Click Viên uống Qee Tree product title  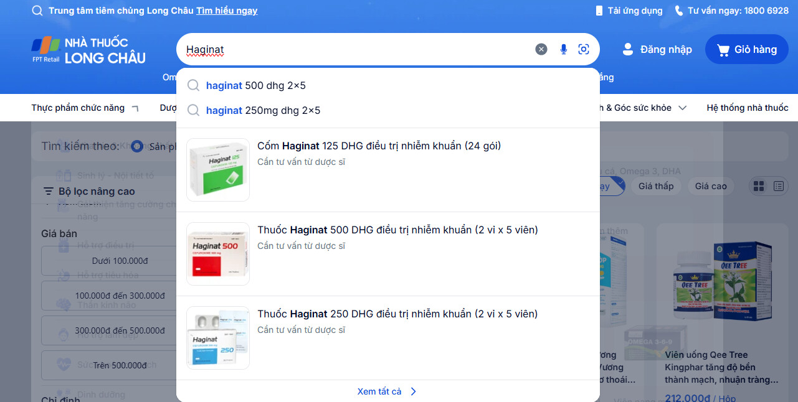point(721,367)
